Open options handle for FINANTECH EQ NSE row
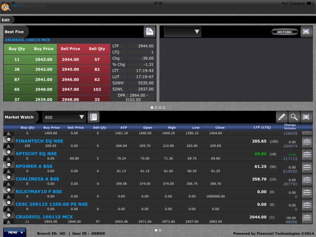Screen dimensions: 316x237 tap(307, 142)
